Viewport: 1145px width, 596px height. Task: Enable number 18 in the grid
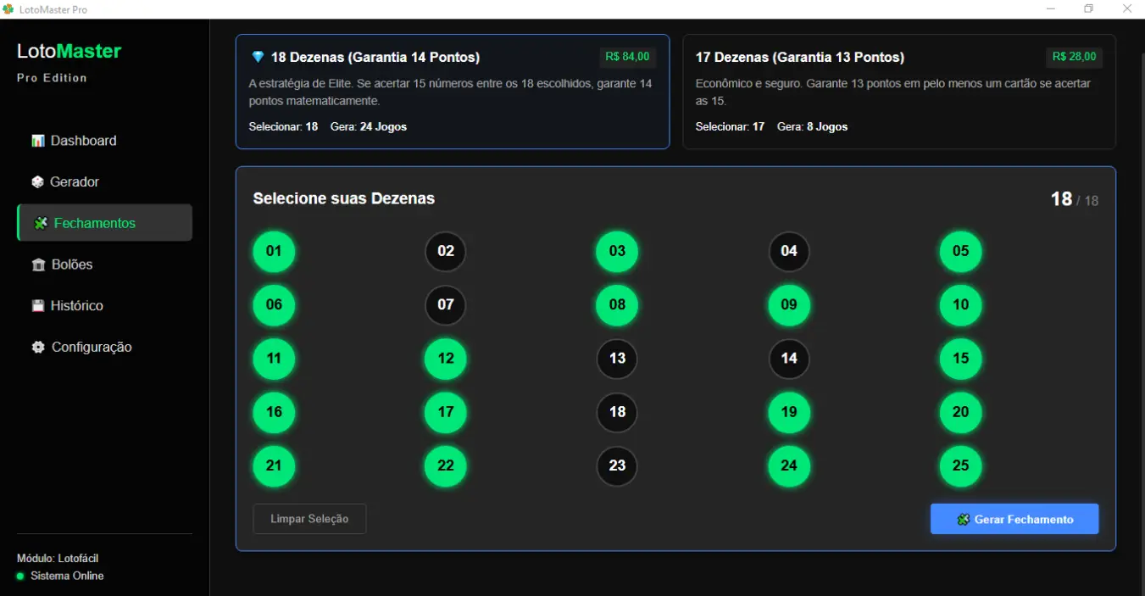click(x=617, y=412)
